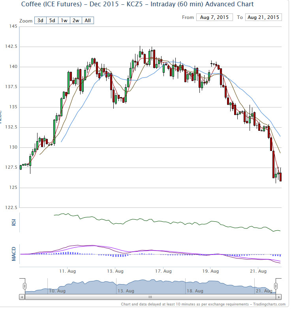This screenshot has width=293, height=311.
Task: Edit the From date field Aug 7, 2015
Action: click(214, 17)
